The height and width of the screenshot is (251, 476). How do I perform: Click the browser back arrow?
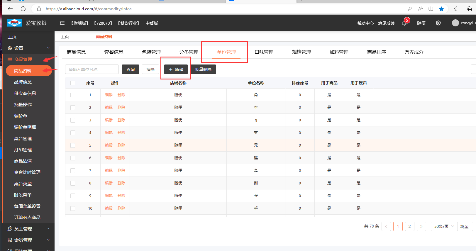[10, 9]
